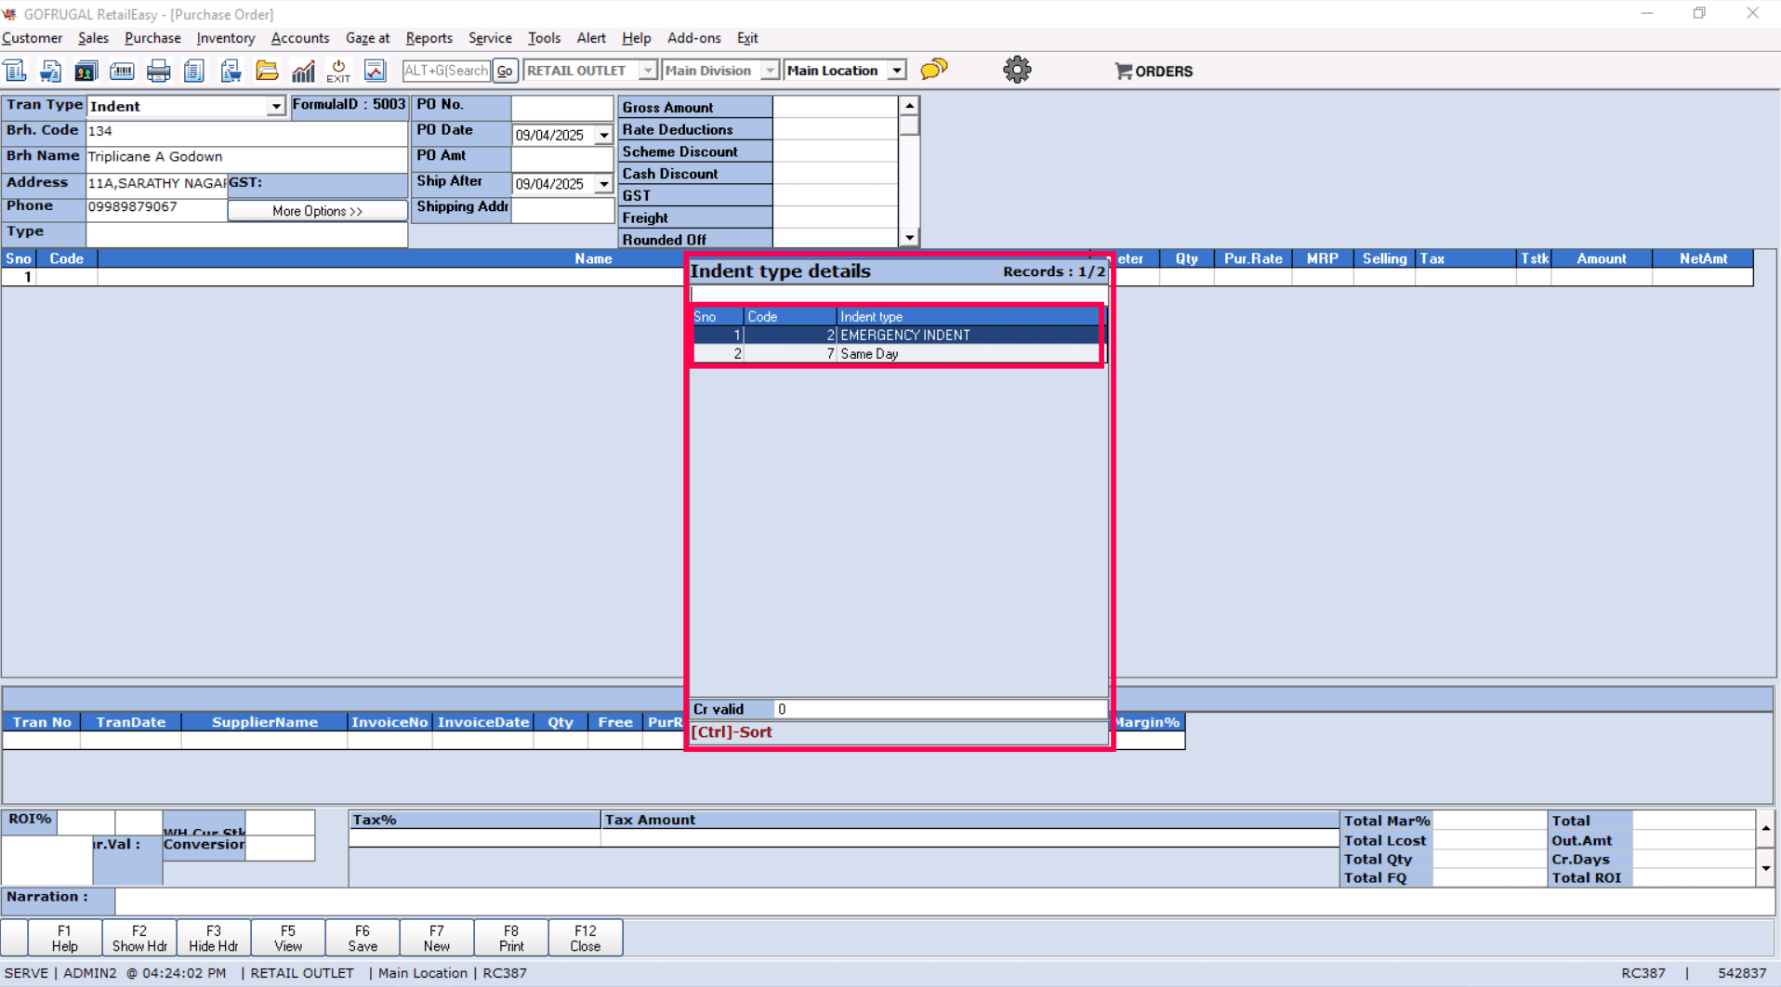The image size is (1781, 987).
Task: Open the Tran Type Indent dropdown
Action: click(x=276, y=107)
